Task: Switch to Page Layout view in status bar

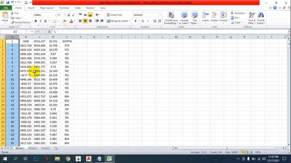Action: [247, 152]
